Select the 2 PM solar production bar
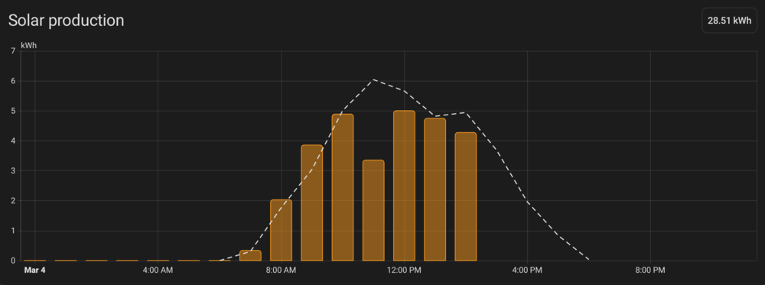The image size is (765, 285). pyautogui.click(x=465, y=197)
